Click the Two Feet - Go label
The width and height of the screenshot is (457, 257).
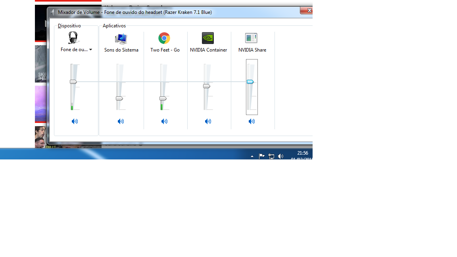(165, 50)
